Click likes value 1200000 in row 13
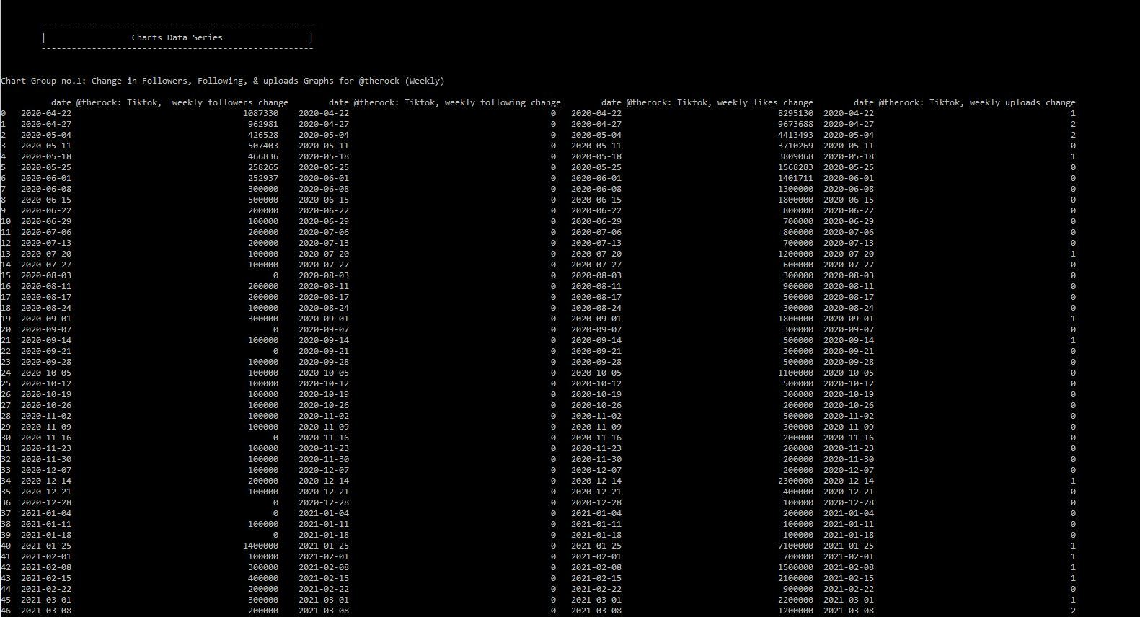This screenshot has height=617, width=1140. pyautogui.click(x=795, y=254)
